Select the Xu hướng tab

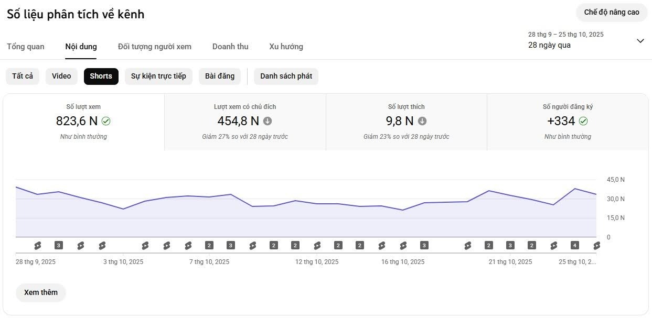pos(286,47)
